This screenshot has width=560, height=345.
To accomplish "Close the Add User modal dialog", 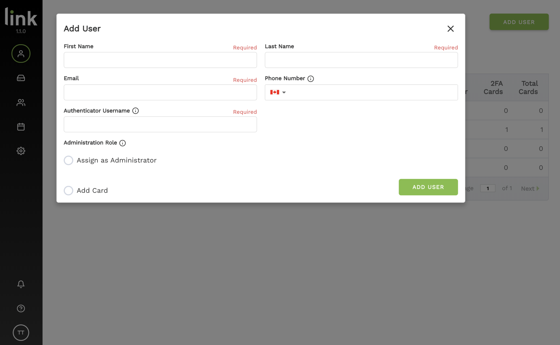I will (450, 28).
